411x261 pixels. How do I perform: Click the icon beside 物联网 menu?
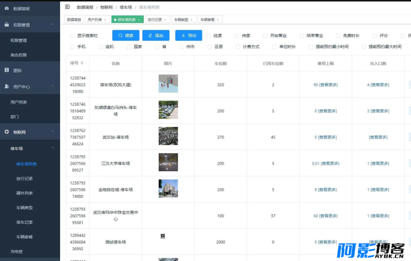click(x=7, y=132)
